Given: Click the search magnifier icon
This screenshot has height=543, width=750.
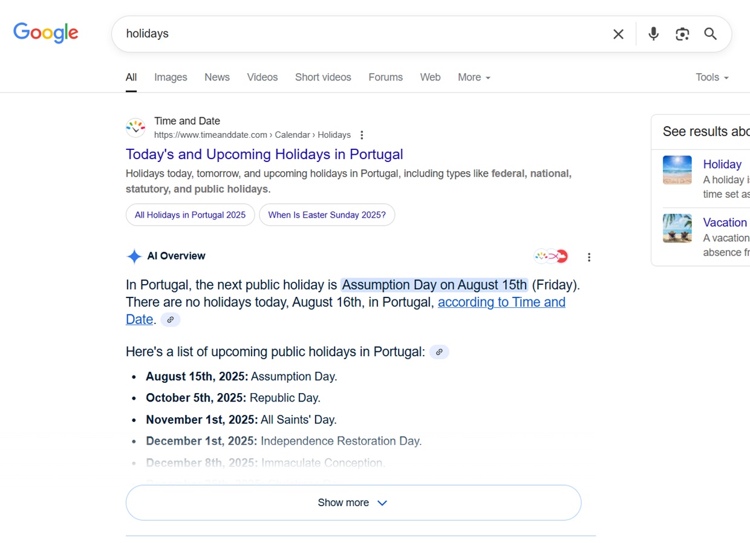Looking at the screenshot, I should (x=710, y=34).
